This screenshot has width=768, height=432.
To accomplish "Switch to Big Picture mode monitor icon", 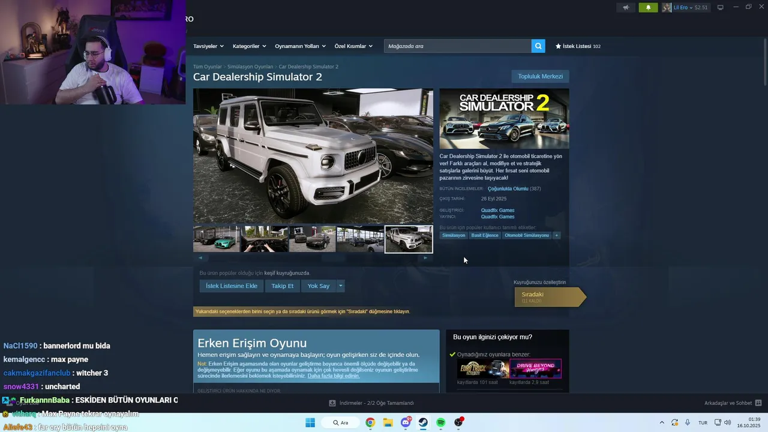I will tap(721, 7).
